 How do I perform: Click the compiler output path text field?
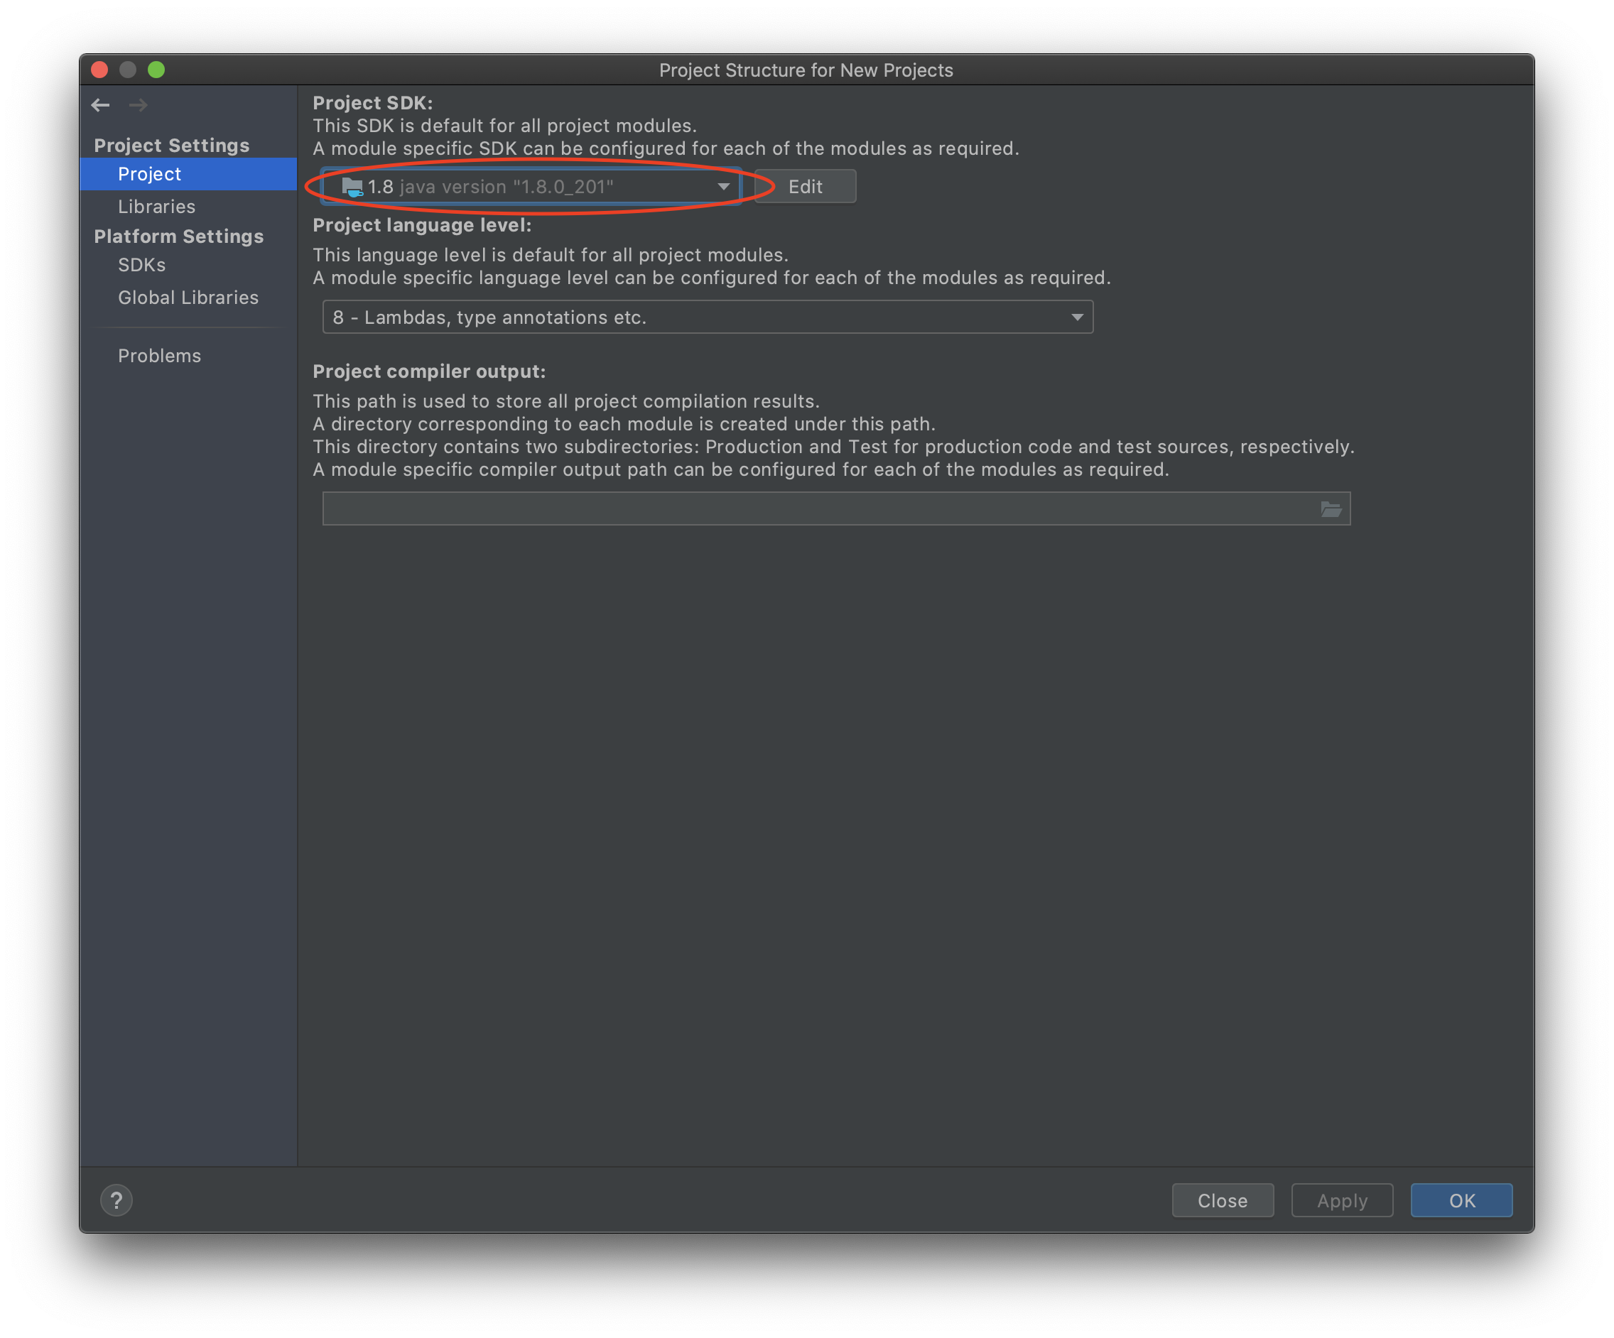point(815,508)
